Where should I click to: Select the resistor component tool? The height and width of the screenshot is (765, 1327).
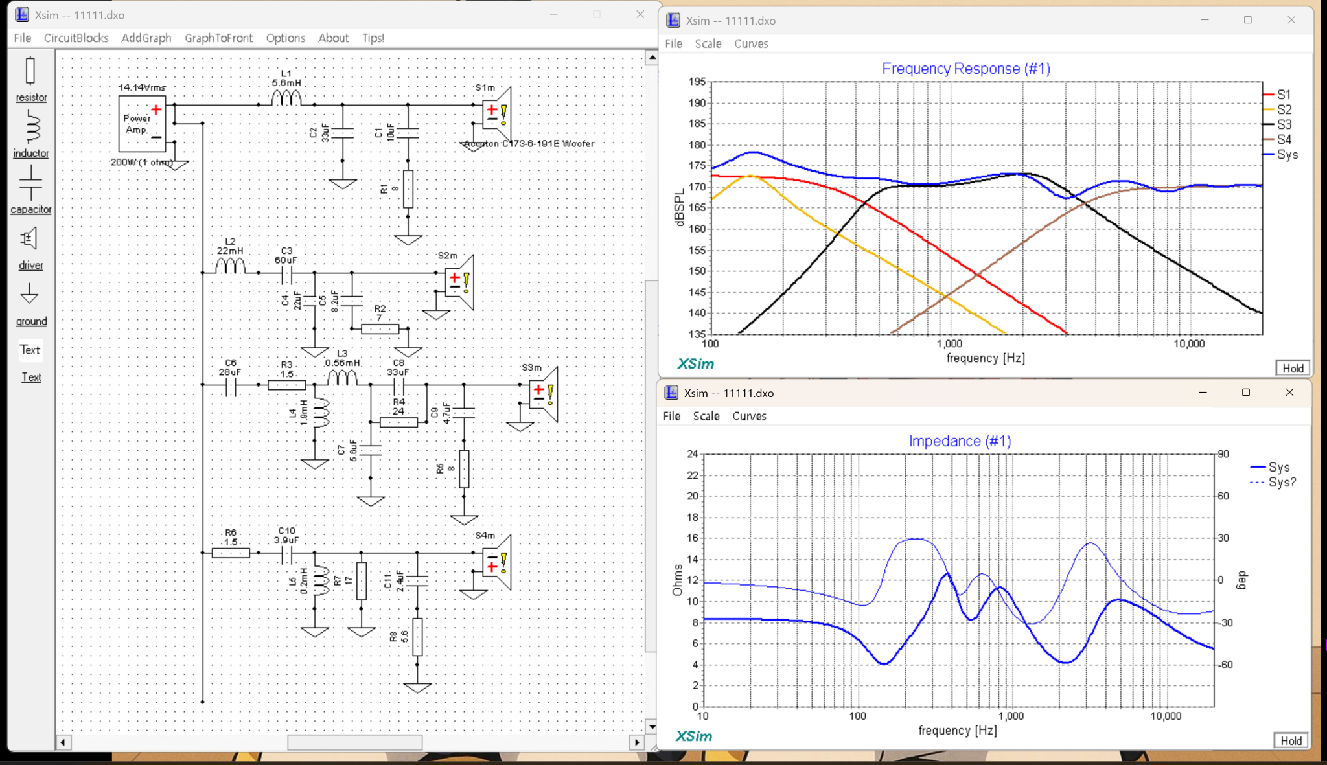point(30,78)
